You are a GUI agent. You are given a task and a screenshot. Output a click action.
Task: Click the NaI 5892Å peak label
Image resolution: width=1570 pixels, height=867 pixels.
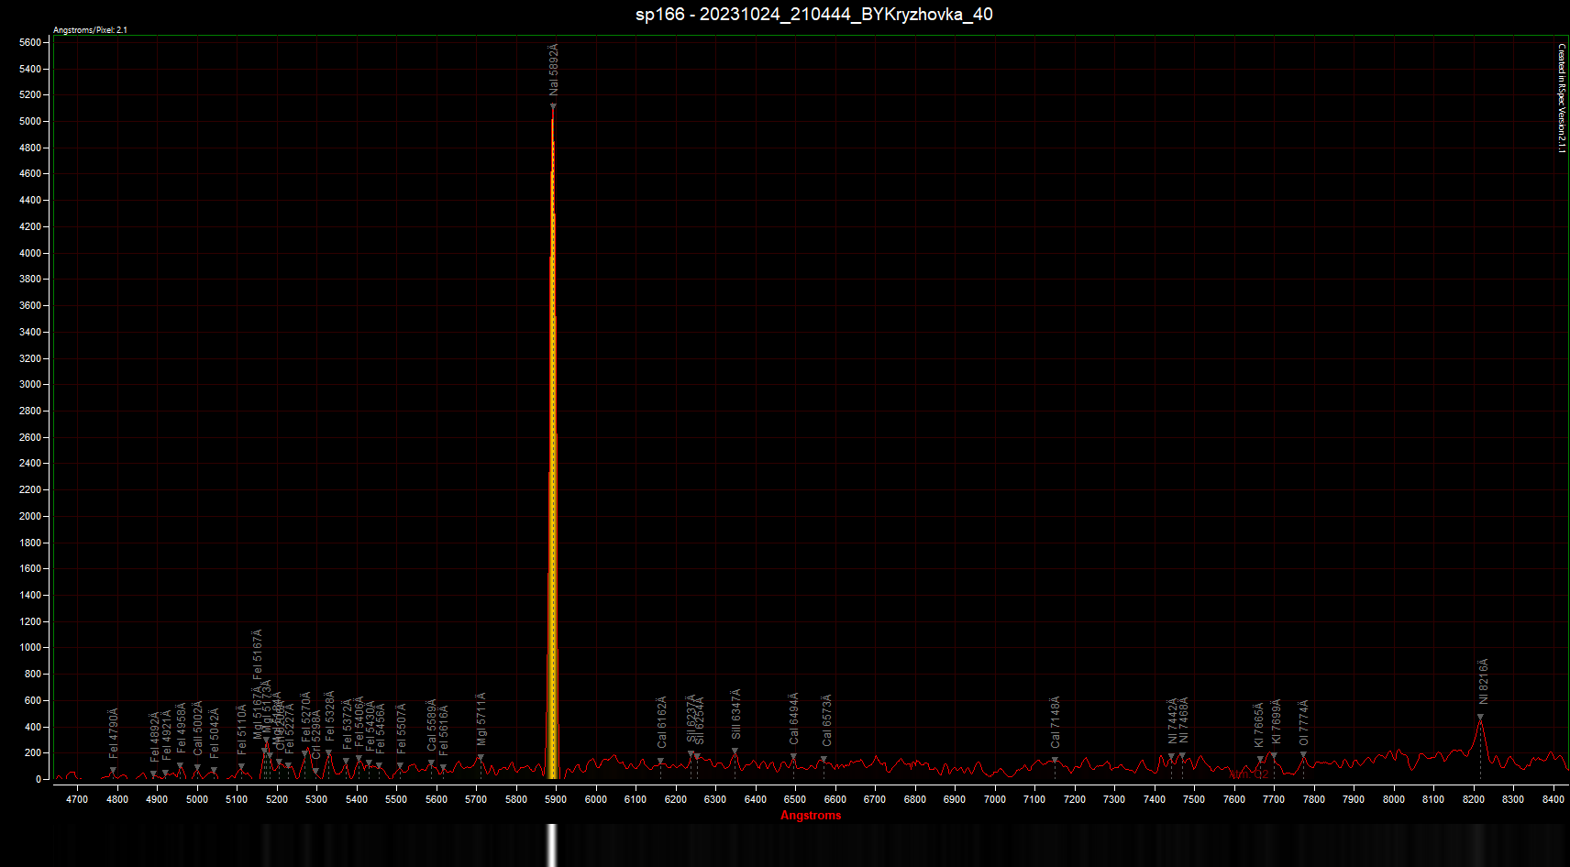554,70
